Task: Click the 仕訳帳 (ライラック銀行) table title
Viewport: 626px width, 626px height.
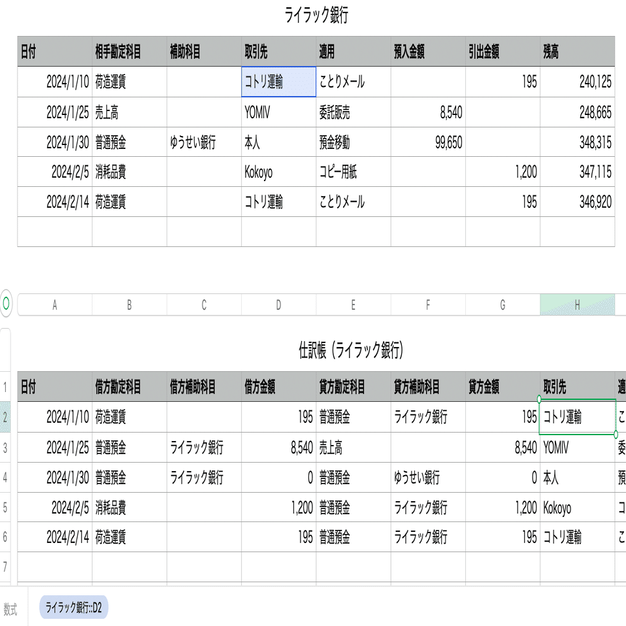Action: (x=350, y=351)
